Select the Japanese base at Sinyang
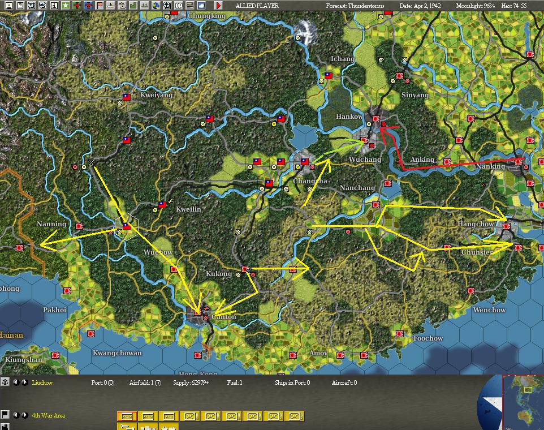The image size is (544, 430). click(400, 76)
